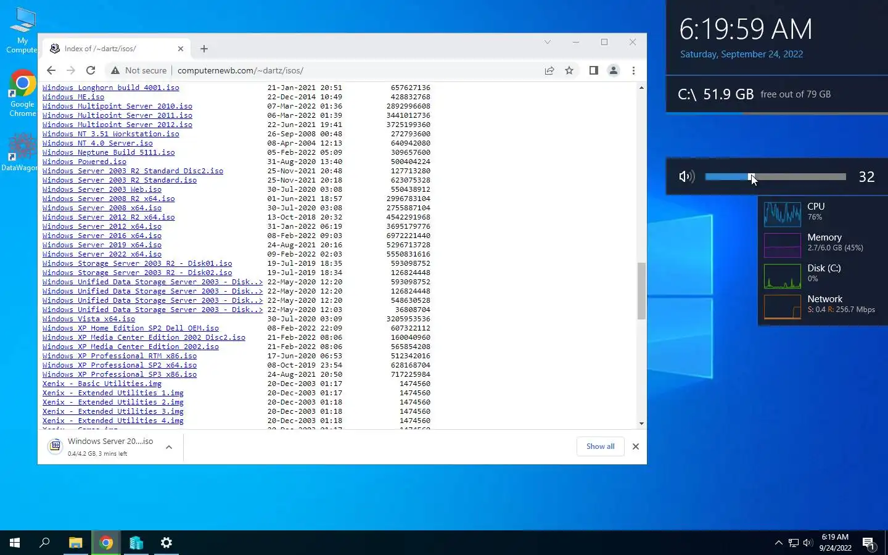Open Settings gear in taskbar

click(166, 543)
